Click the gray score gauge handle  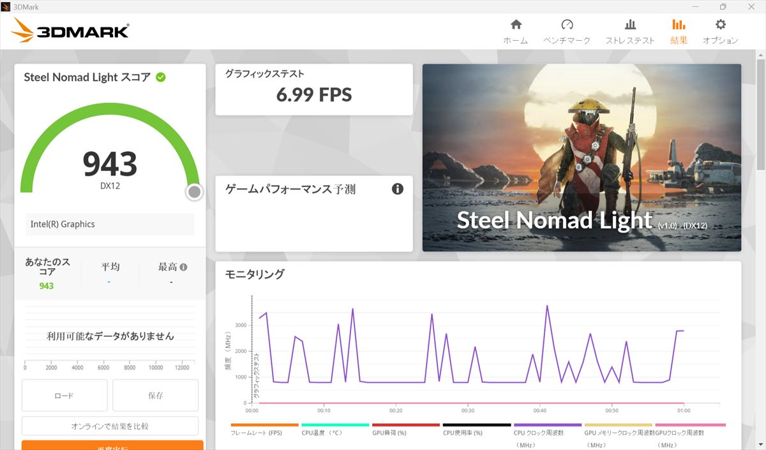(195, 192)
